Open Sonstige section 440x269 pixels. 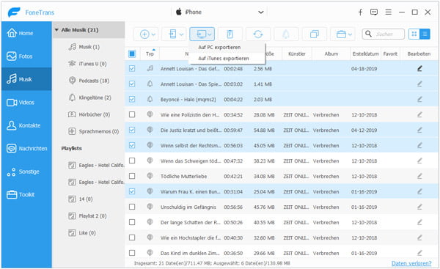point(26,172)
